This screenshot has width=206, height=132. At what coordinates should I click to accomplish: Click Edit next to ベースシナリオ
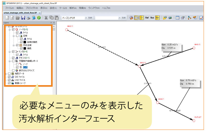point(90,18)
